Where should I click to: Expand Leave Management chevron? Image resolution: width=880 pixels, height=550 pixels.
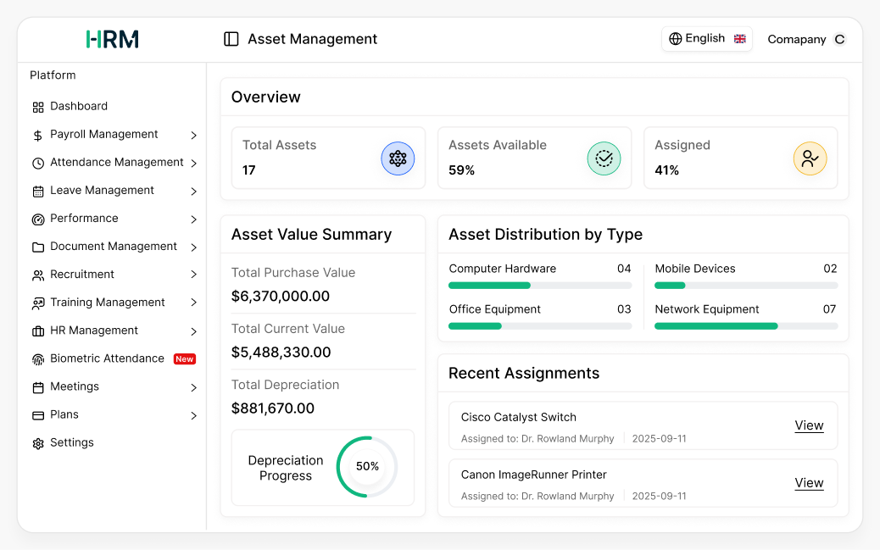(193, 192)
